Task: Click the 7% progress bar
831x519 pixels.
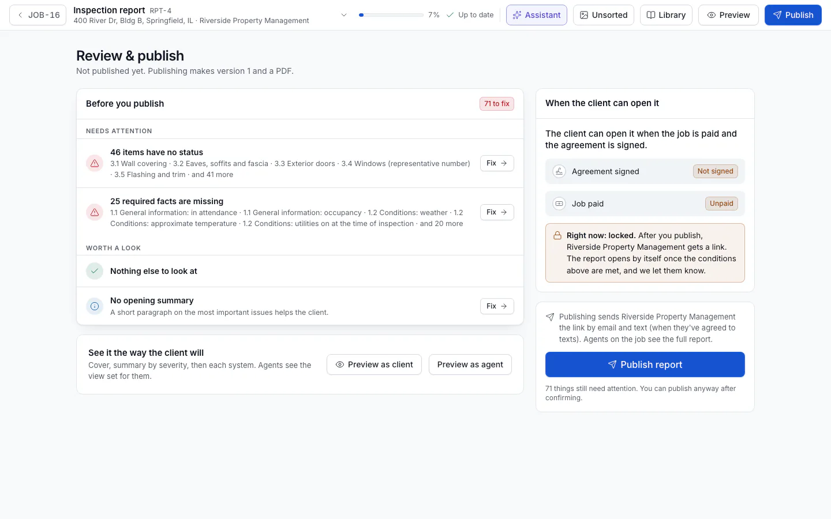Action: tap(391, 15)
